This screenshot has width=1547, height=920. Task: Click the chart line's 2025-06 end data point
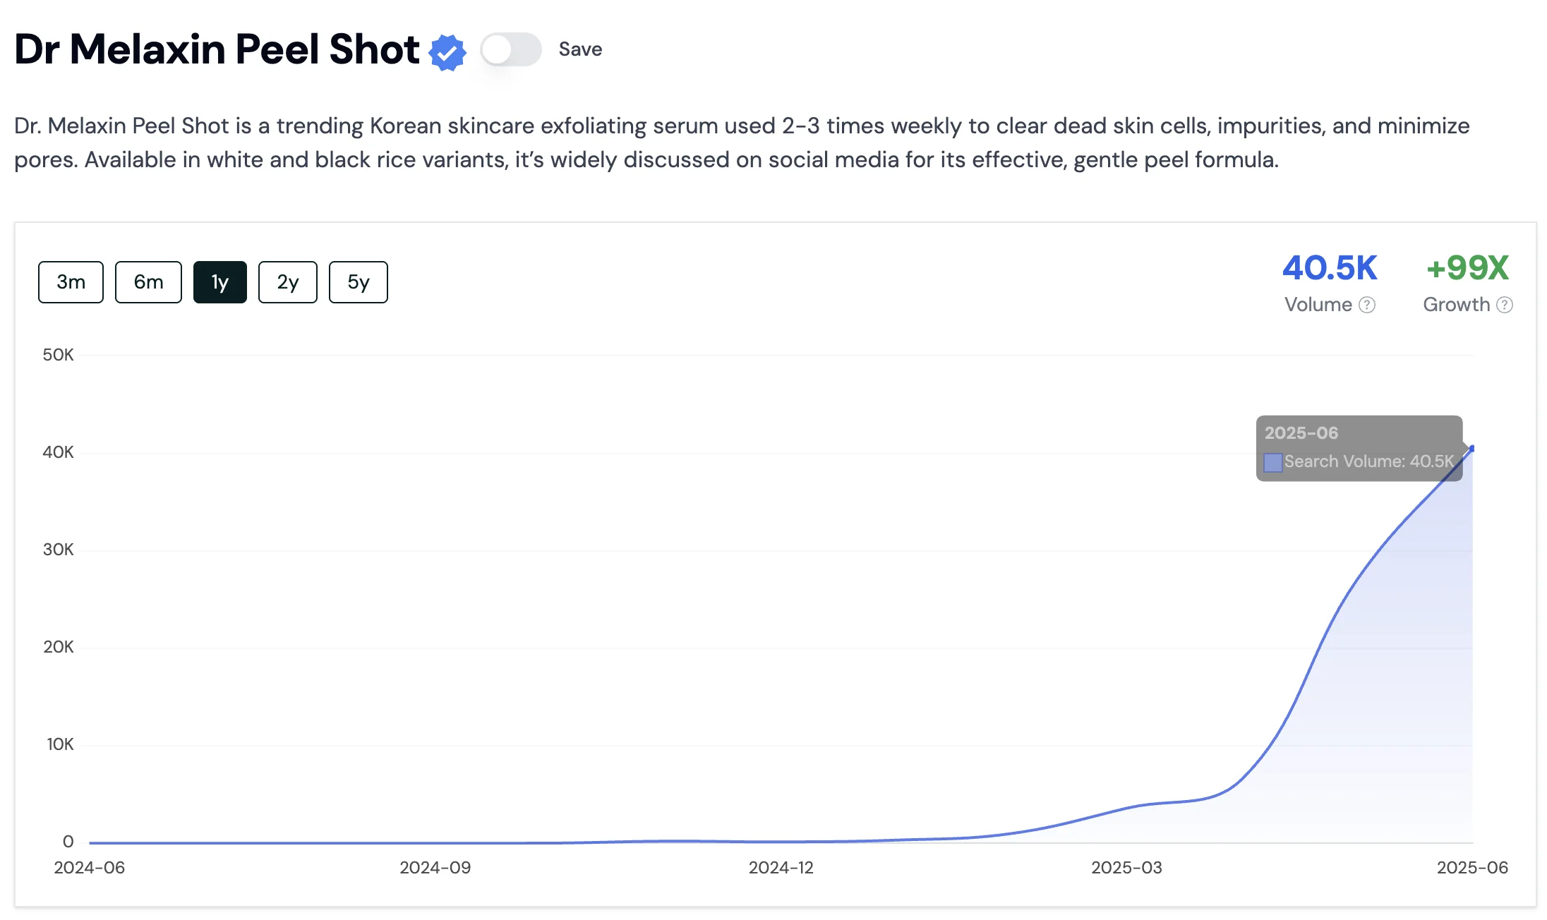point(1471,448)
